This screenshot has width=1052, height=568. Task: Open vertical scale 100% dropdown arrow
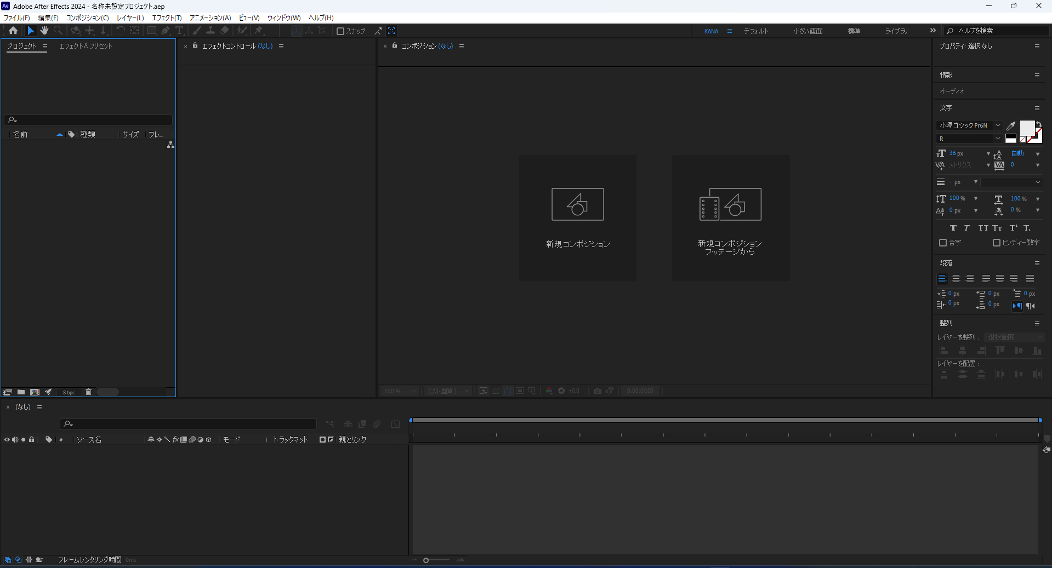click(x=976, y=198)
